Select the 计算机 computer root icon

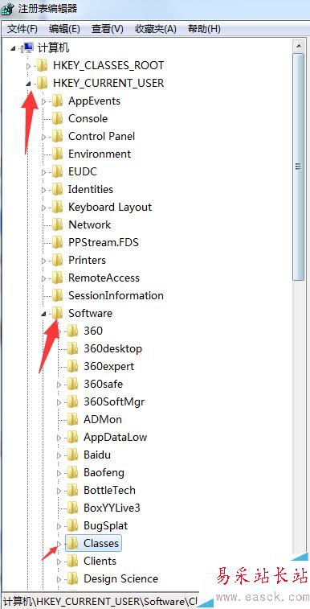tap(27, 47)
